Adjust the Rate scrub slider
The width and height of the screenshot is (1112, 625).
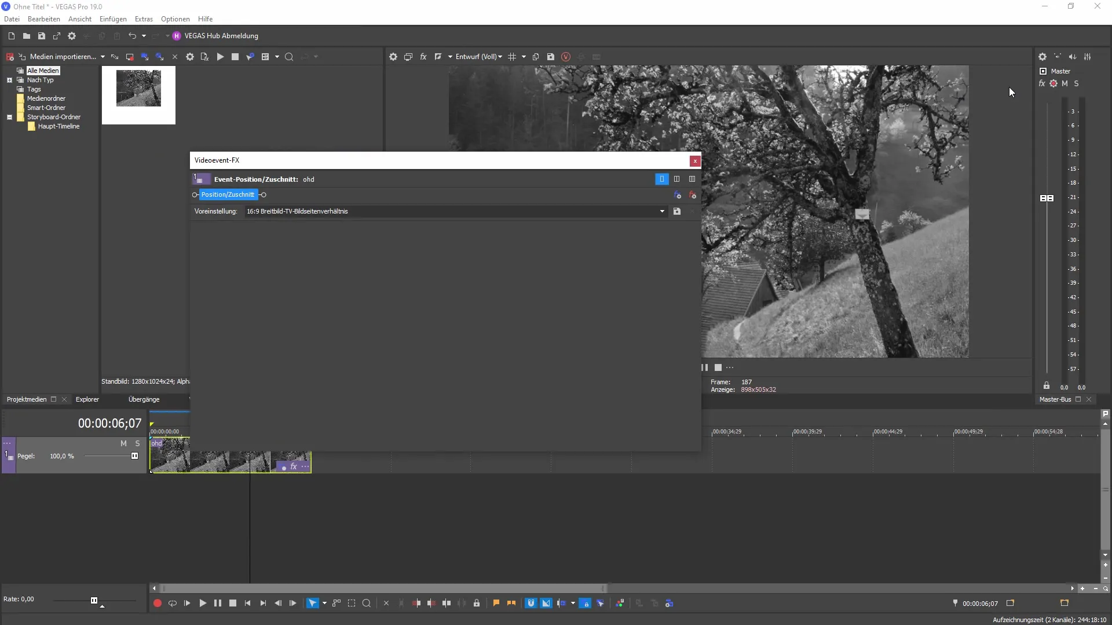click(94, 600)
